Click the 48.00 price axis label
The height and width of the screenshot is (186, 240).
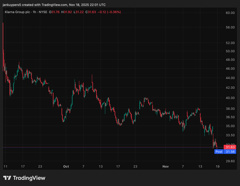coord(230,60)
